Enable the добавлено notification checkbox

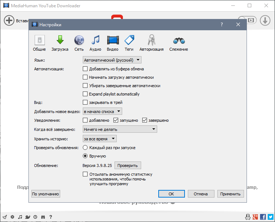click(x=85, y=120)
